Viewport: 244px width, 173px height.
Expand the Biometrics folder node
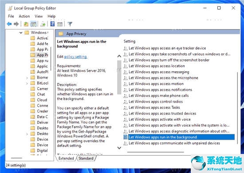(x=27, y=78)
